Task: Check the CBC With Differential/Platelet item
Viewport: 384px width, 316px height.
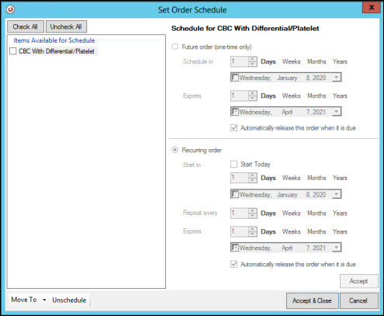Action: click(13, 51)
